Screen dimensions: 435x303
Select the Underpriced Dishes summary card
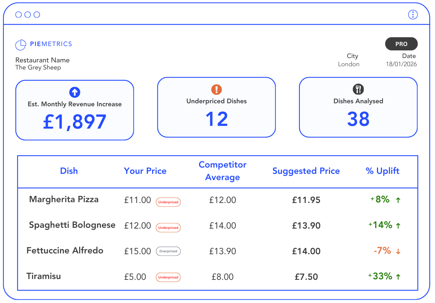point(217,107)
